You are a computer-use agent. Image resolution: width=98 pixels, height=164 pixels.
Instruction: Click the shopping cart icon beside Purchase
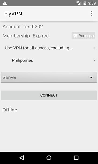pyautogui.click(x=75, y=35)
